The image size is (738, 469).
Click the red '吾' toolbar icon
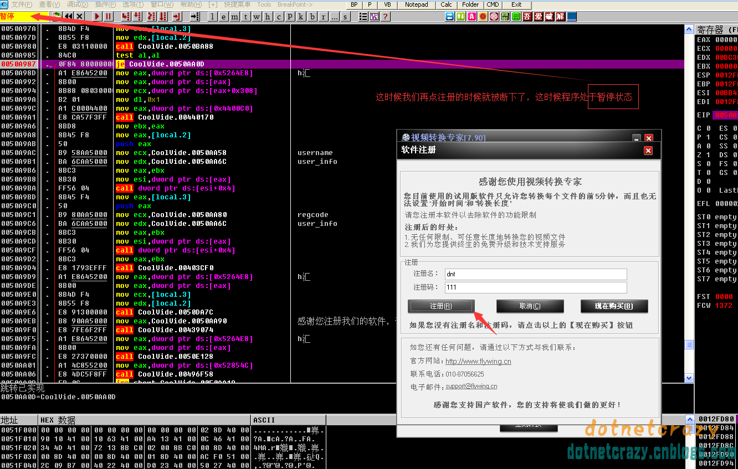(x=527, y=16)
